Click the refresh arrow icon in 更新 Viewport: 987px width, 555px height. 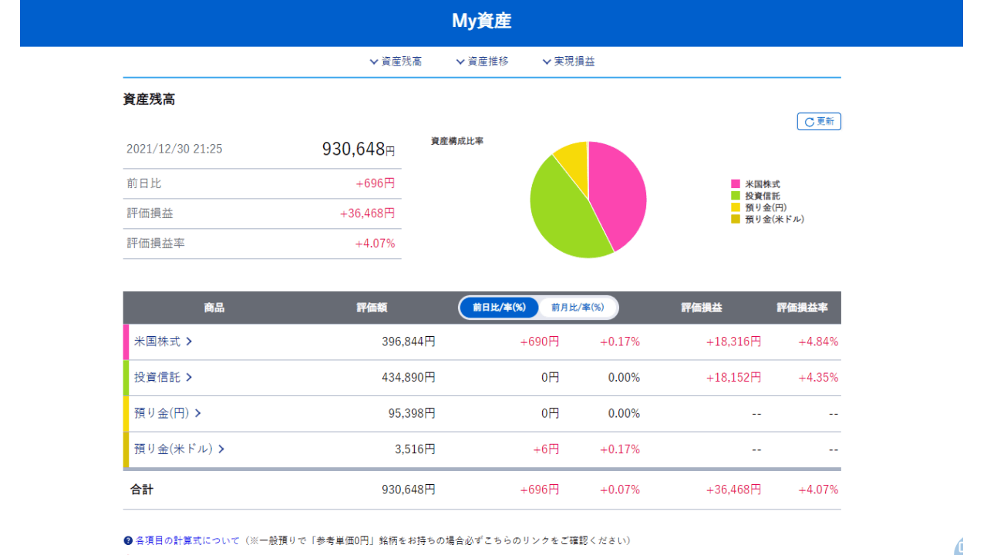[x=809, y=122]
